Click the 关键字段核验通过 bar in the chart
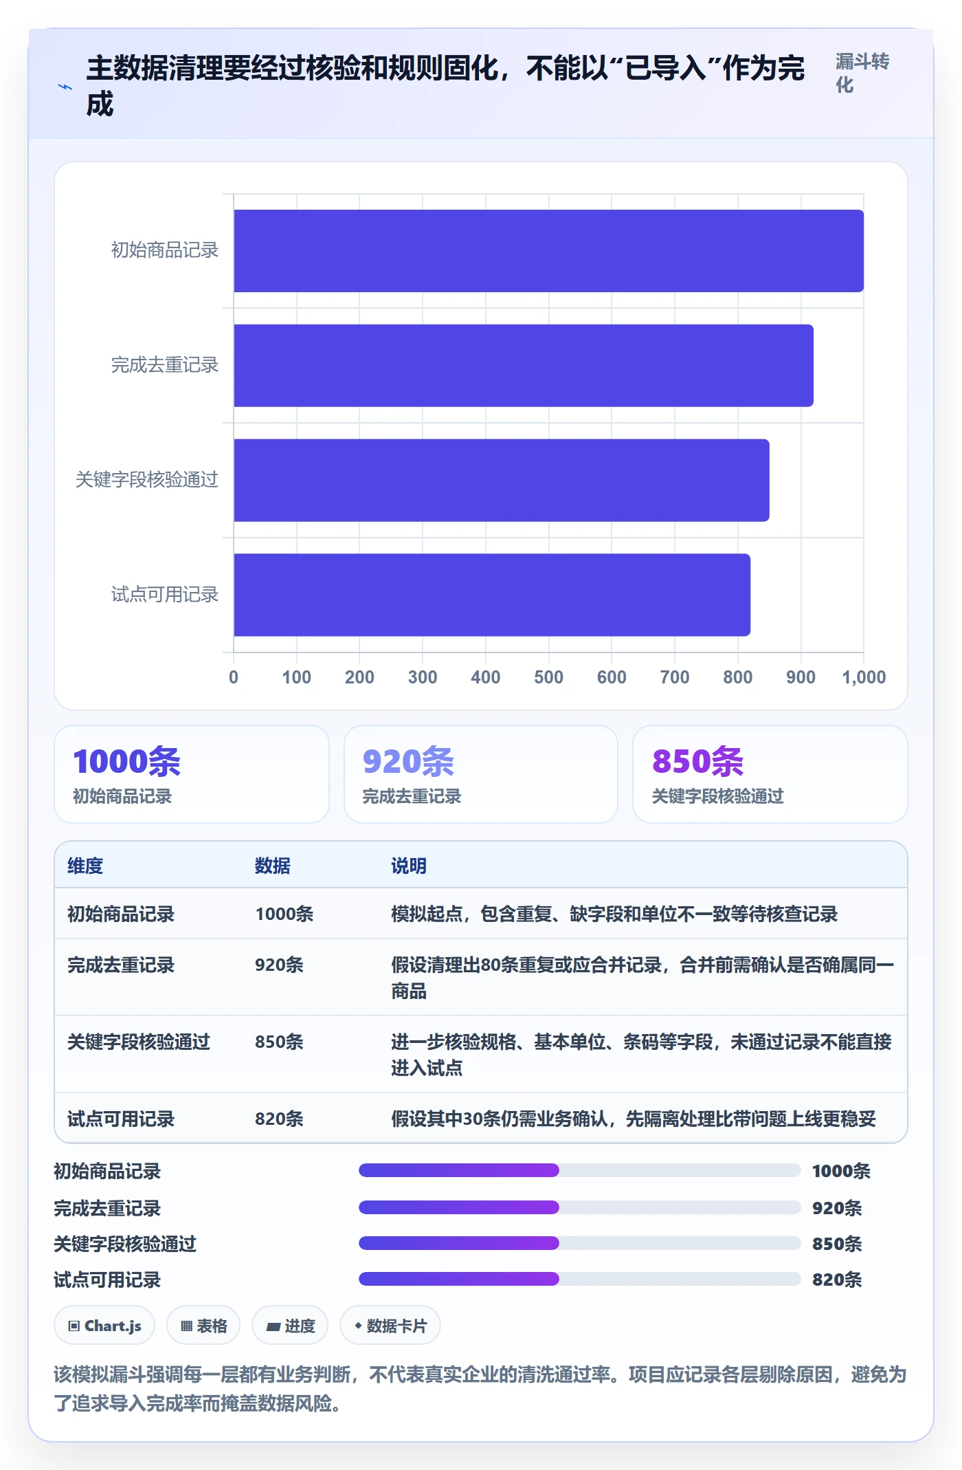962x1470 pixels. point(502,480)
